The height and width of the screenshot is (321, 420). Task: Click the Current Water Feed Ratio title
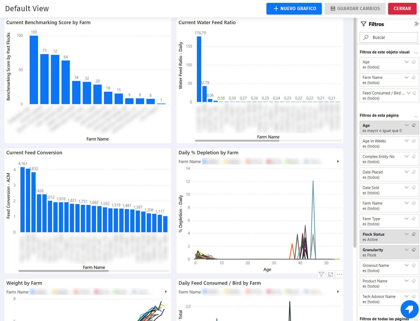207,23
